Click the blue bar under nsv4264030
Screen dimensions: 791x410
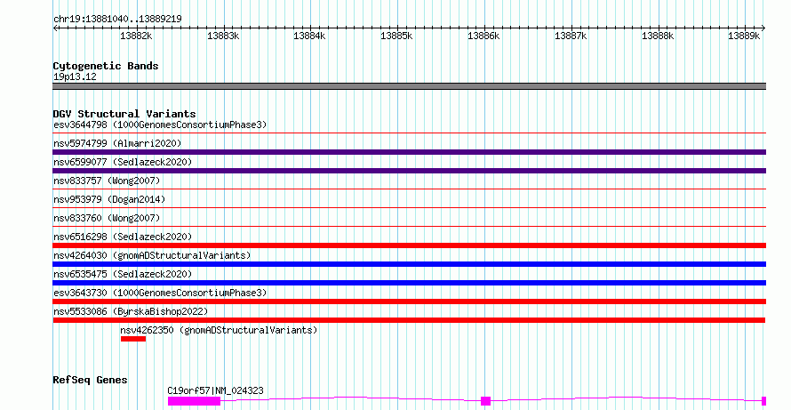click(409, 264)
